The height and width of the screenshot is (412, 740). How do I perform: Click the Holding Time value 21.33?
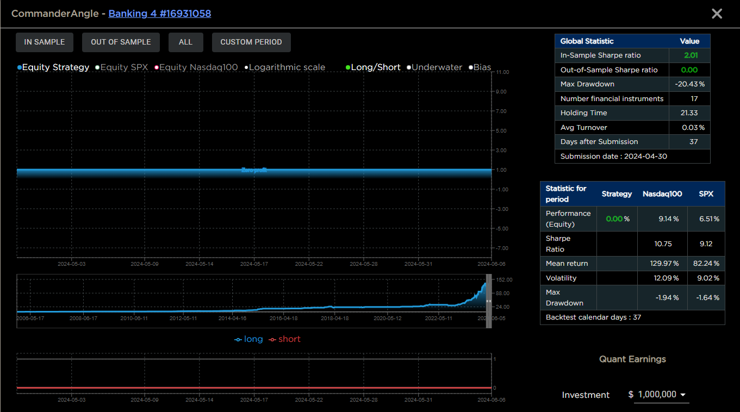click(689, 113)
